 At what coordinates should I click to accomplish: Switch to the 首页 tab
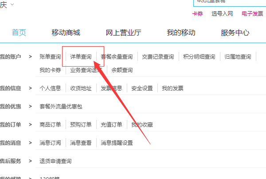(19, 33)
